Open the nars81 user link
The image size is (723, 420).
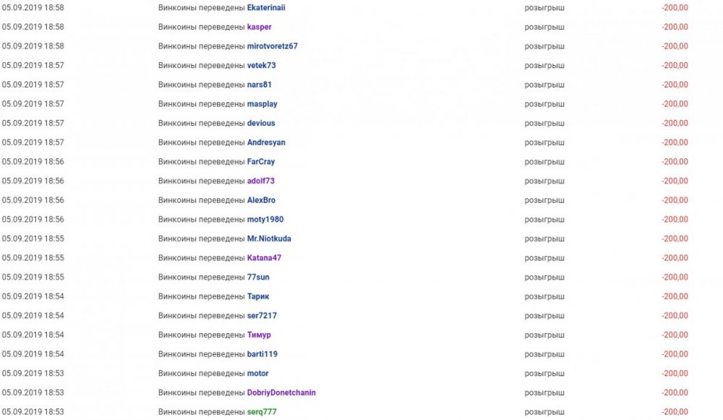(x=260, y=85)
